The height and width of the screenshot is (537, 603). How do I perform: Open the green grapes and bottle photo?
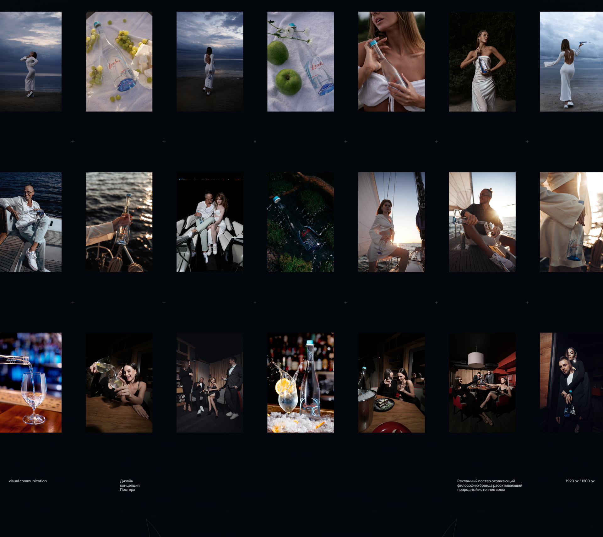coord(119,62)
